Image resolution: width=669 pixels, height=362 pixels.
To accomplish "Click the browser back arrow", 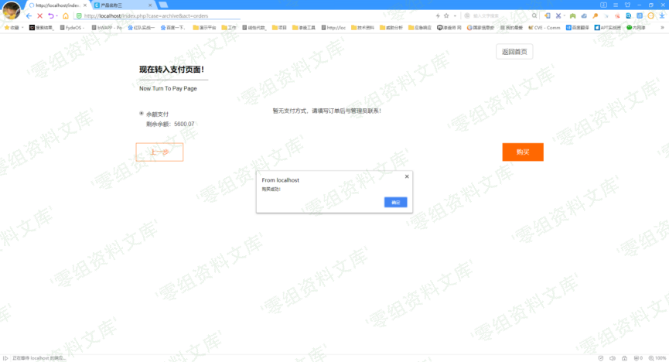I will 29,15.
